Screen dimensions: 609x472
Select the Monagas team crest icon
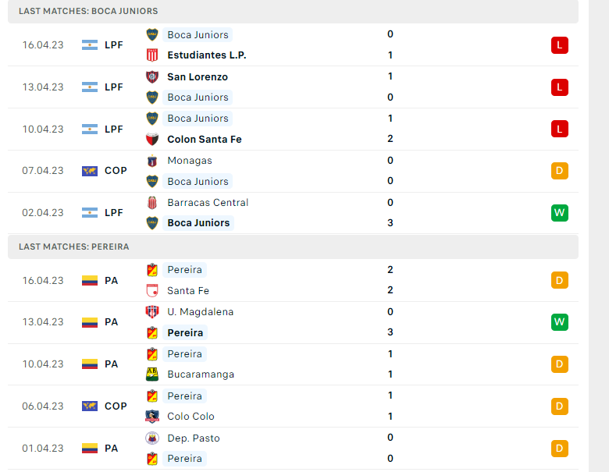coord(152,161)
